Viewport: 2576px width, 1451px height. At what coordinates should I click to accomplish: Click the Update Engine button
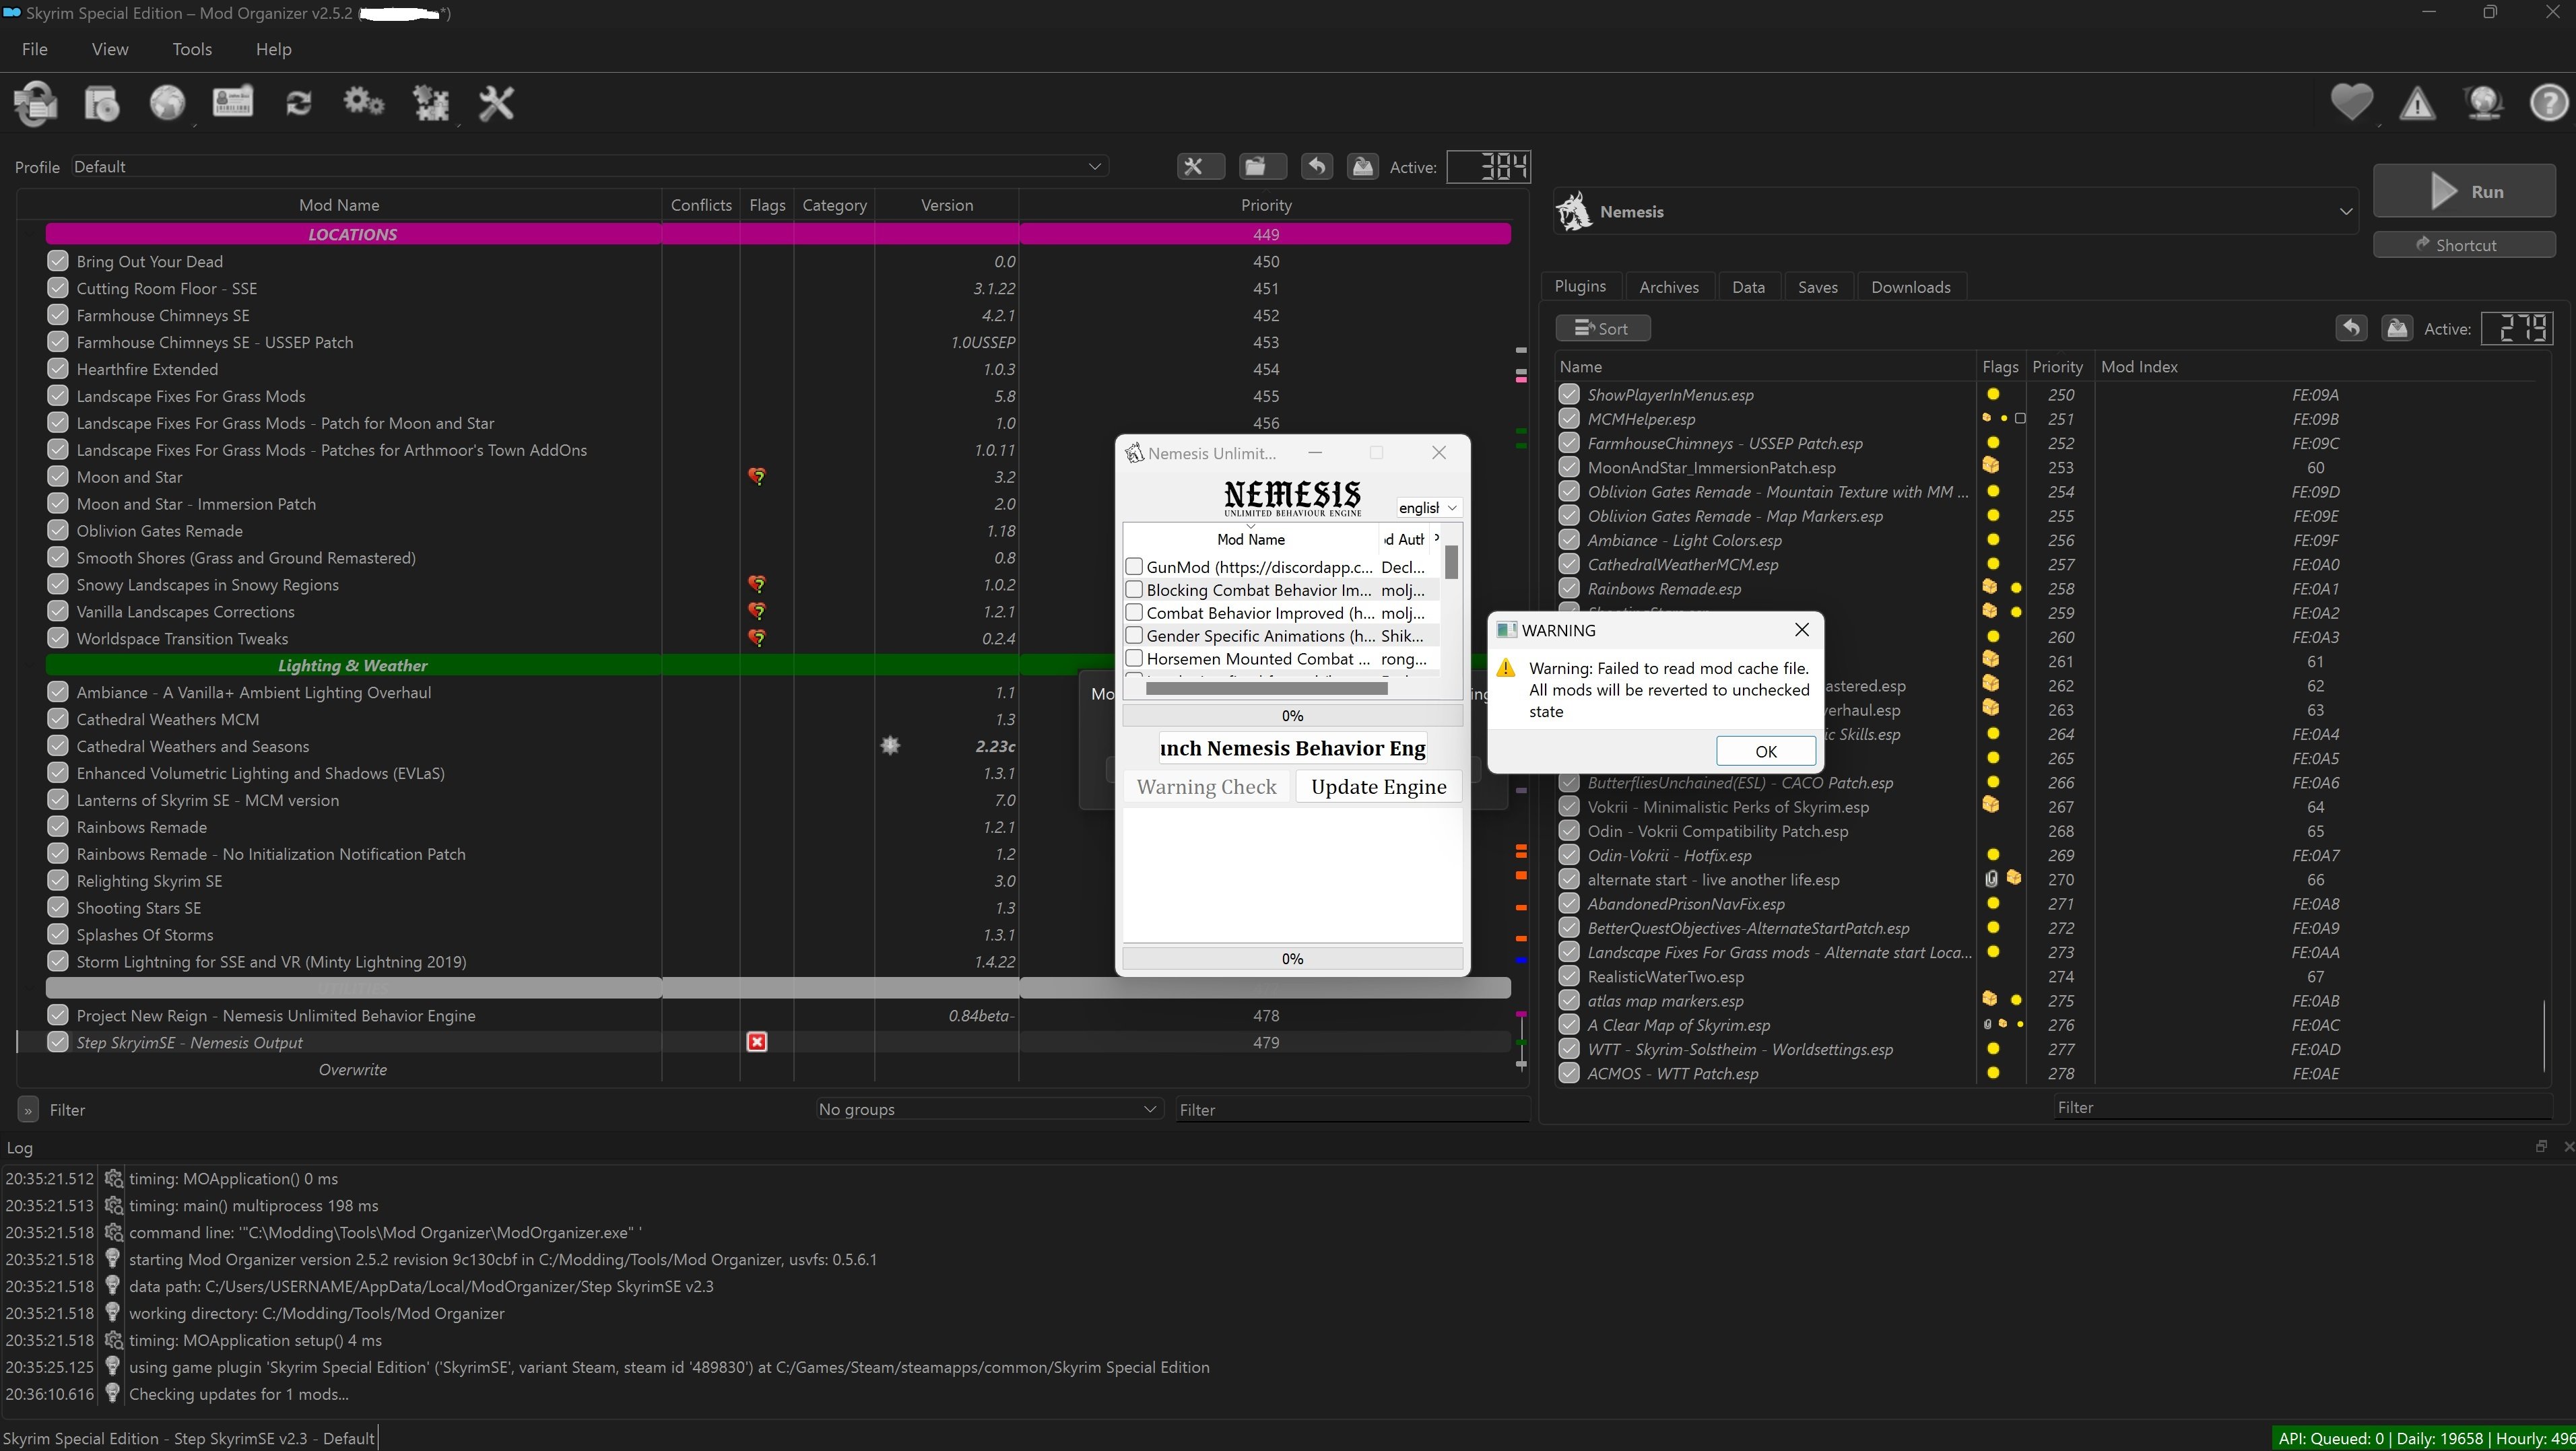[1378, 787]
